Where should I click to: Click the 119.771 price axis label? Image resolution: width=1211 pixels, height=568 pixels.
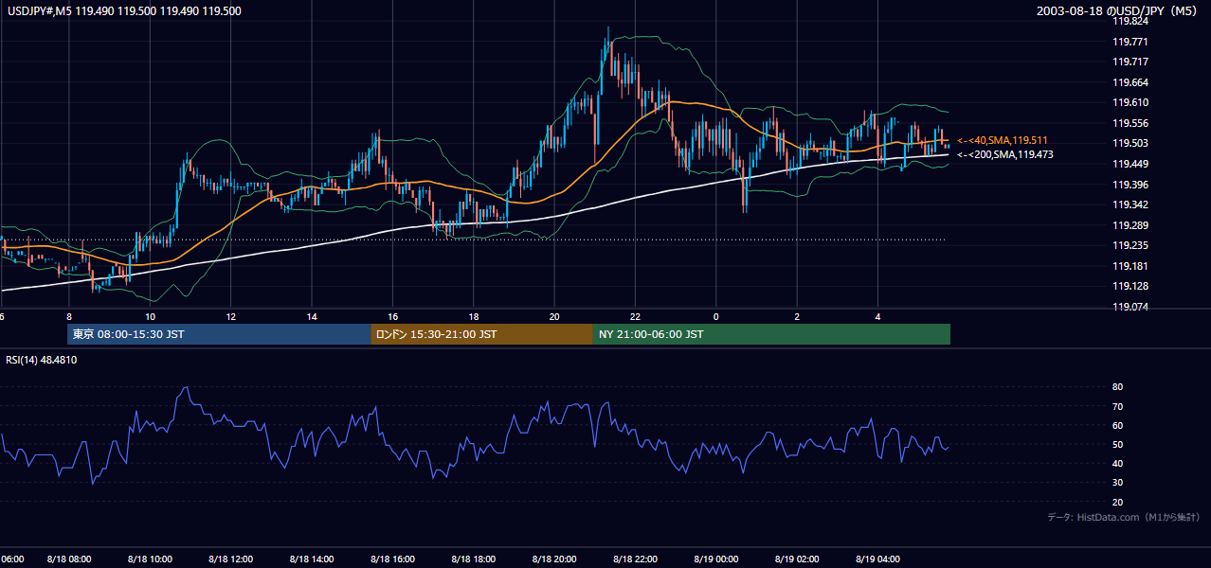click(x=1131, y=42)
